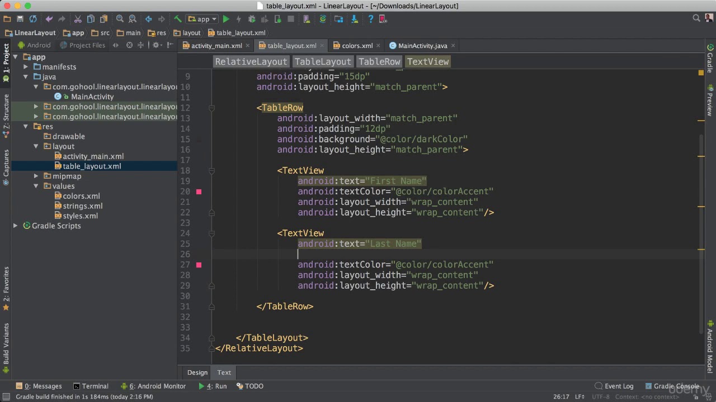
Task: Toggle tool window bars via bottom-left corner icon
Action: point(6,396)
